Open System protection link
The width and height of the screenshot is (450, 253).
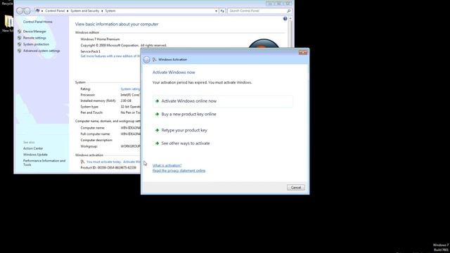click(36, 44)
